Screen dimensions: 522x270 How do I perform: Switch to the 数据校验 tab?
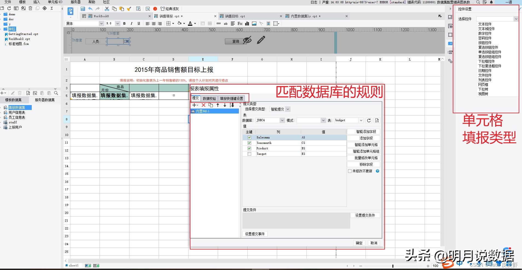point(209,98)
